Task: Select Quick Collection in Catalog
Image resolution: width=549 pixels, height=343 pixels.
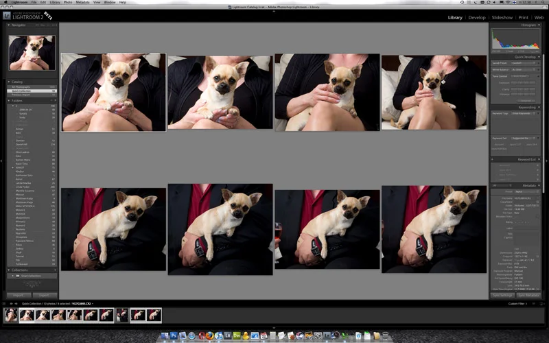Action: click(x=24, y=91)
